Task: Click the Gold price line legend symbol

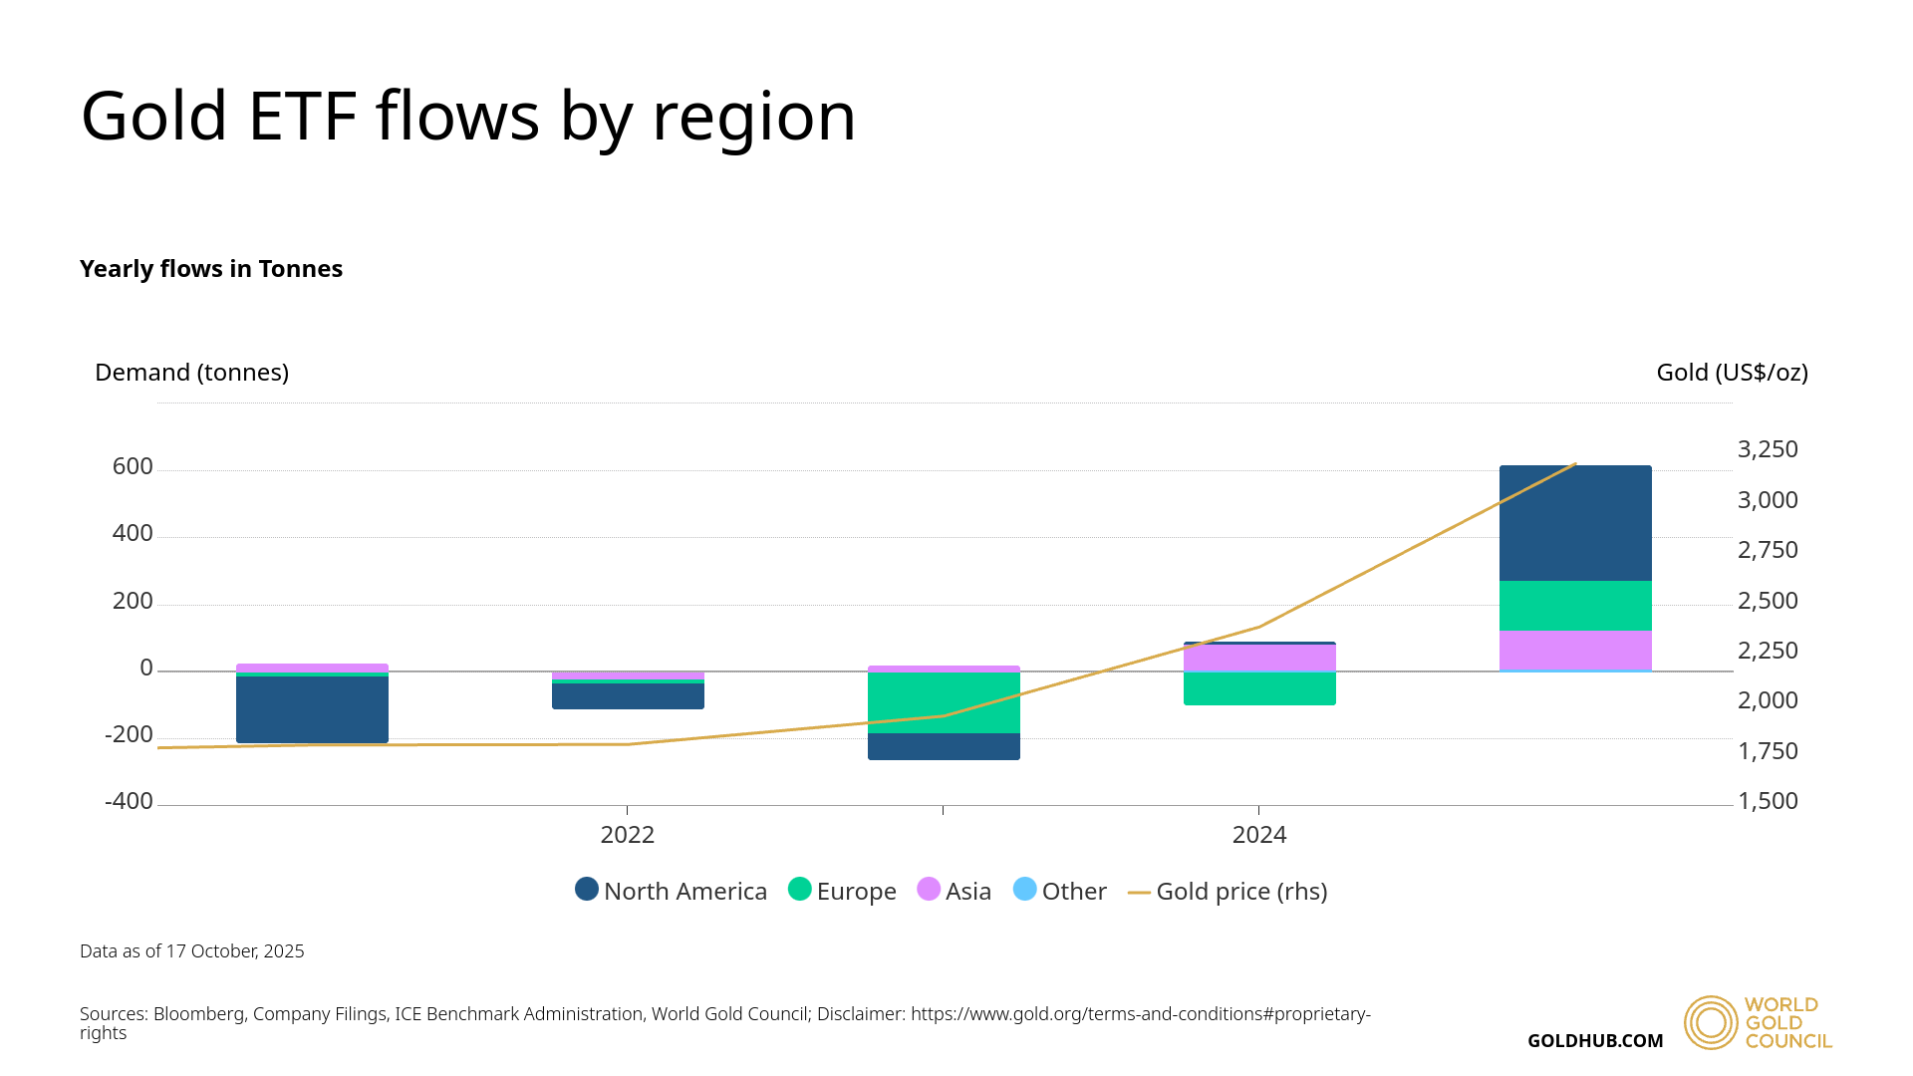Action: click(1139, 891)
